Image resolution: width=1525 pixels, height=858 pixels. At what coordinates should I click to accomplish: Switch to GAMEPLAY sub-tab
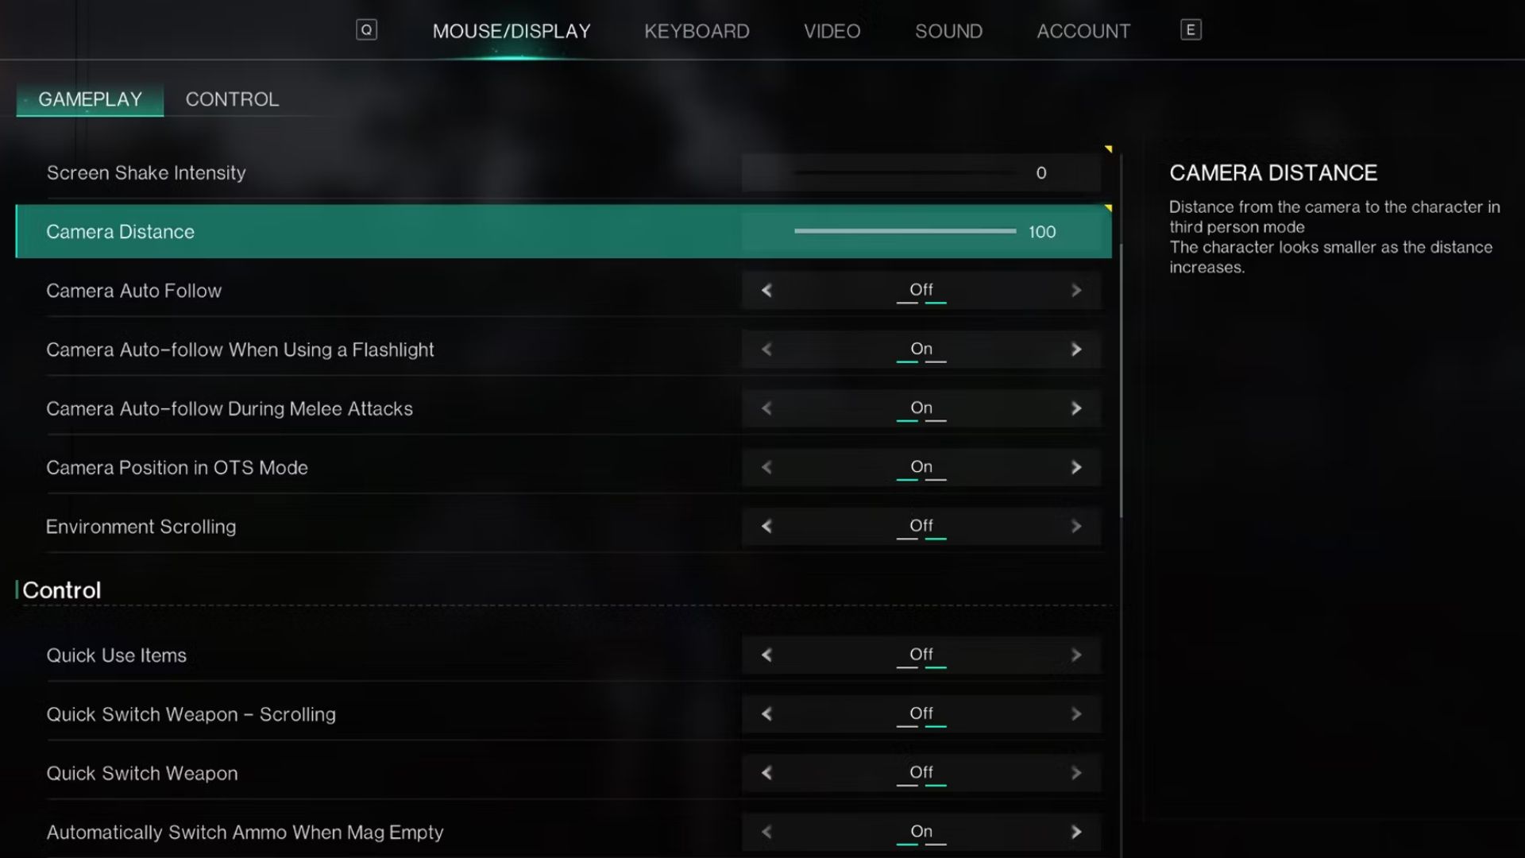tap(90, 99)
